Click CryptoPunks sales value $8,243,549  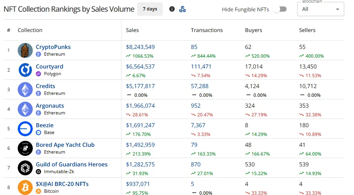(140, 47)
